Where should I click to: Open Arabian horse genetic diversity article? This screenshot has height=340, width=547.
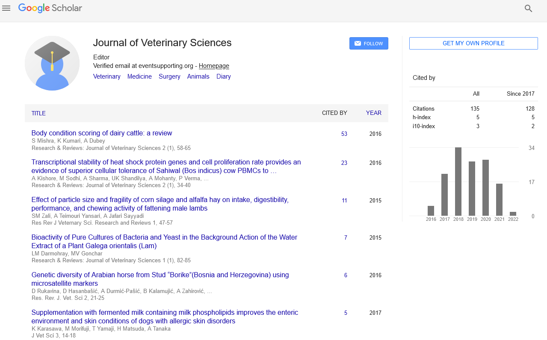[x=160, y=275]
